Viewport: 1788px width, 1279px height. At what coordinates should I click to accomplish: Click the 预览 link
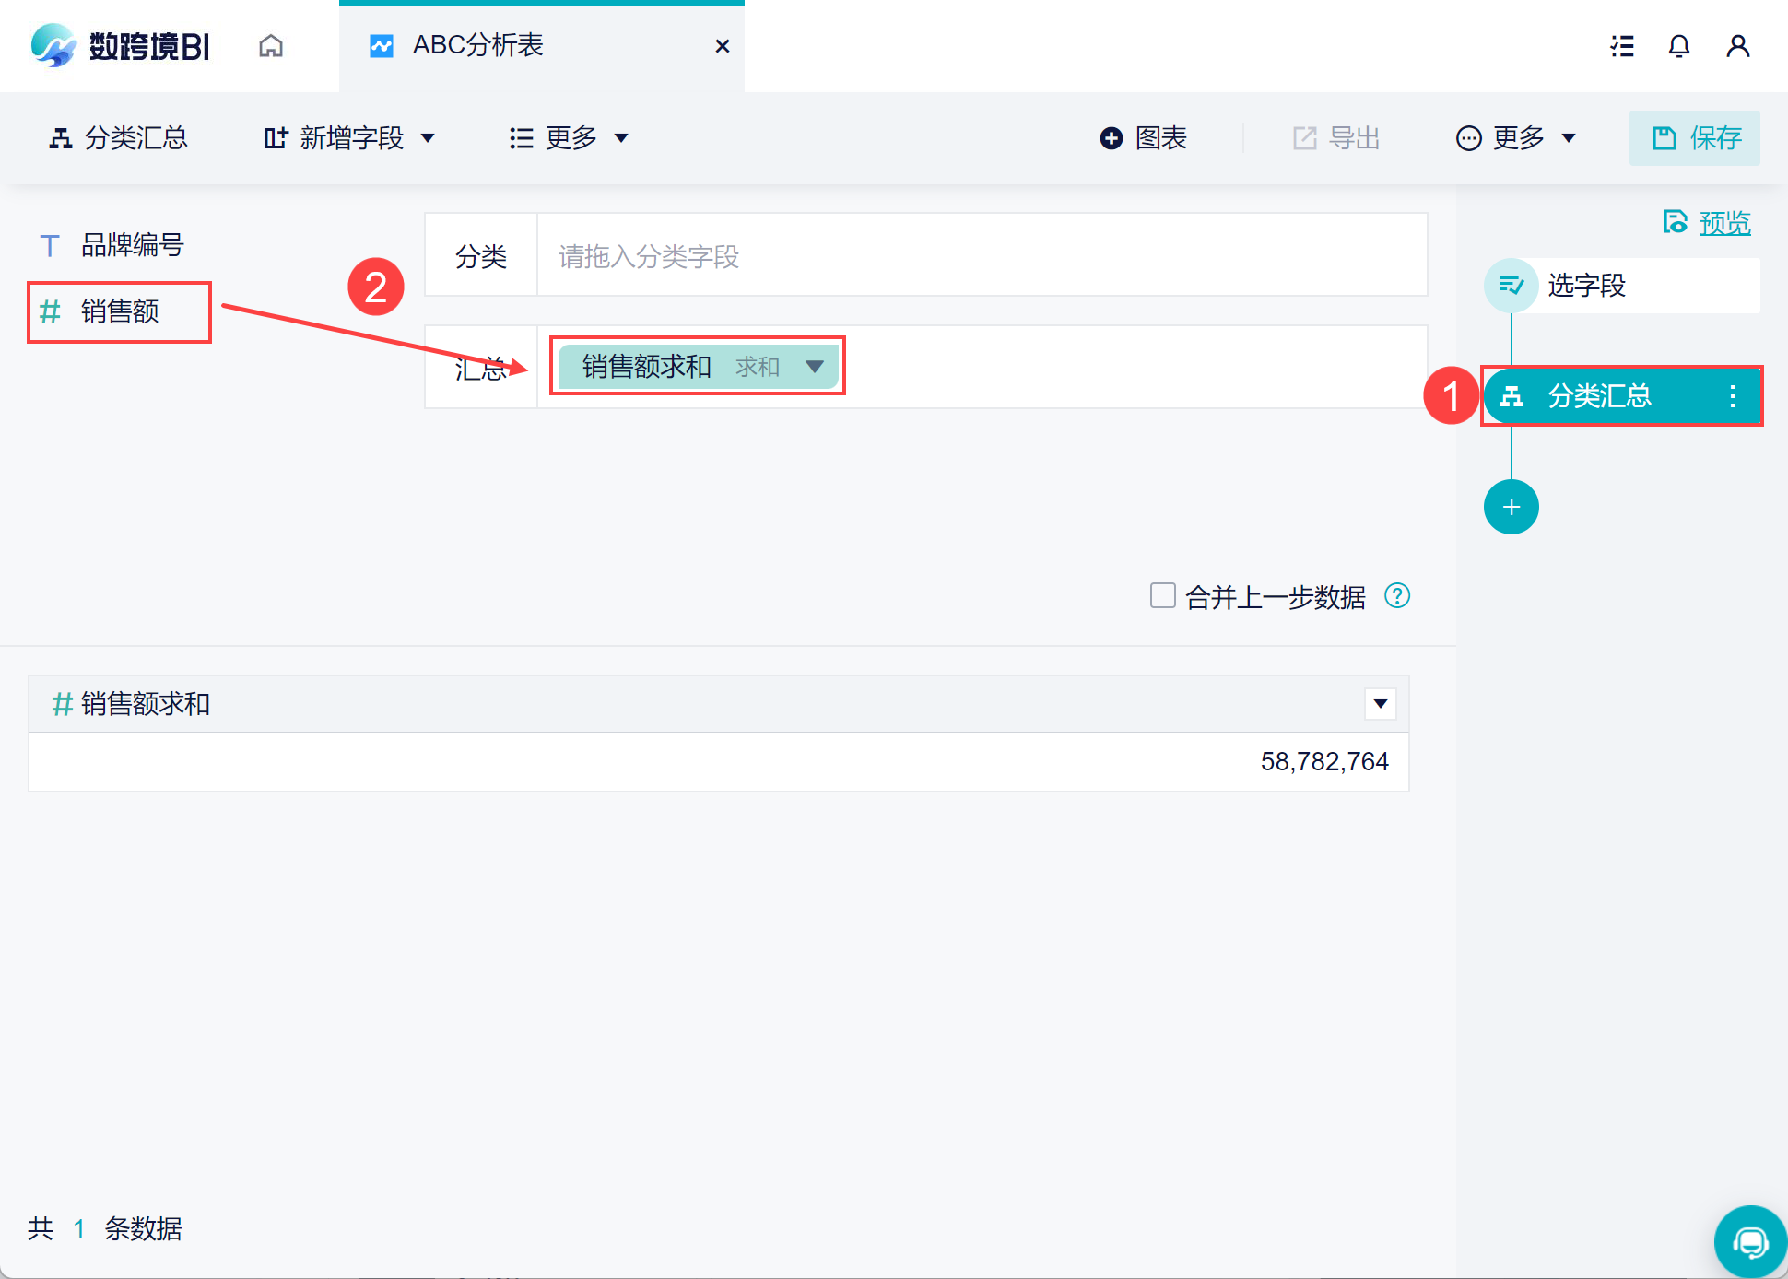pyautogui.click(x=1723, y=222)
